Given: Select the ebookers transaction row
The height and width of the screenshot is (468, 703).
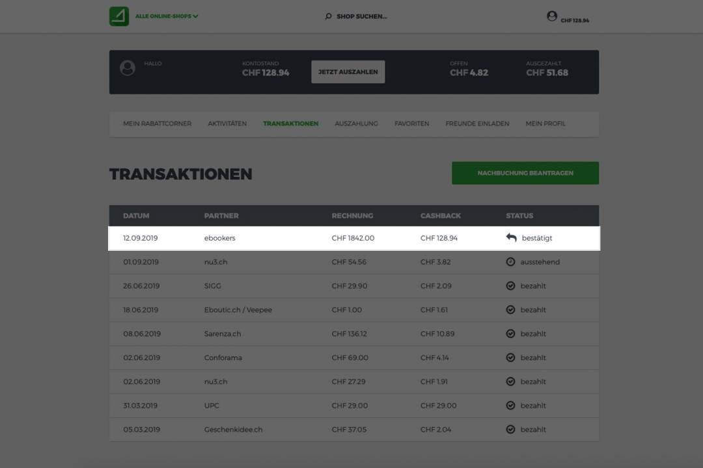Looking at the screenshot, I should click(354, 238).
